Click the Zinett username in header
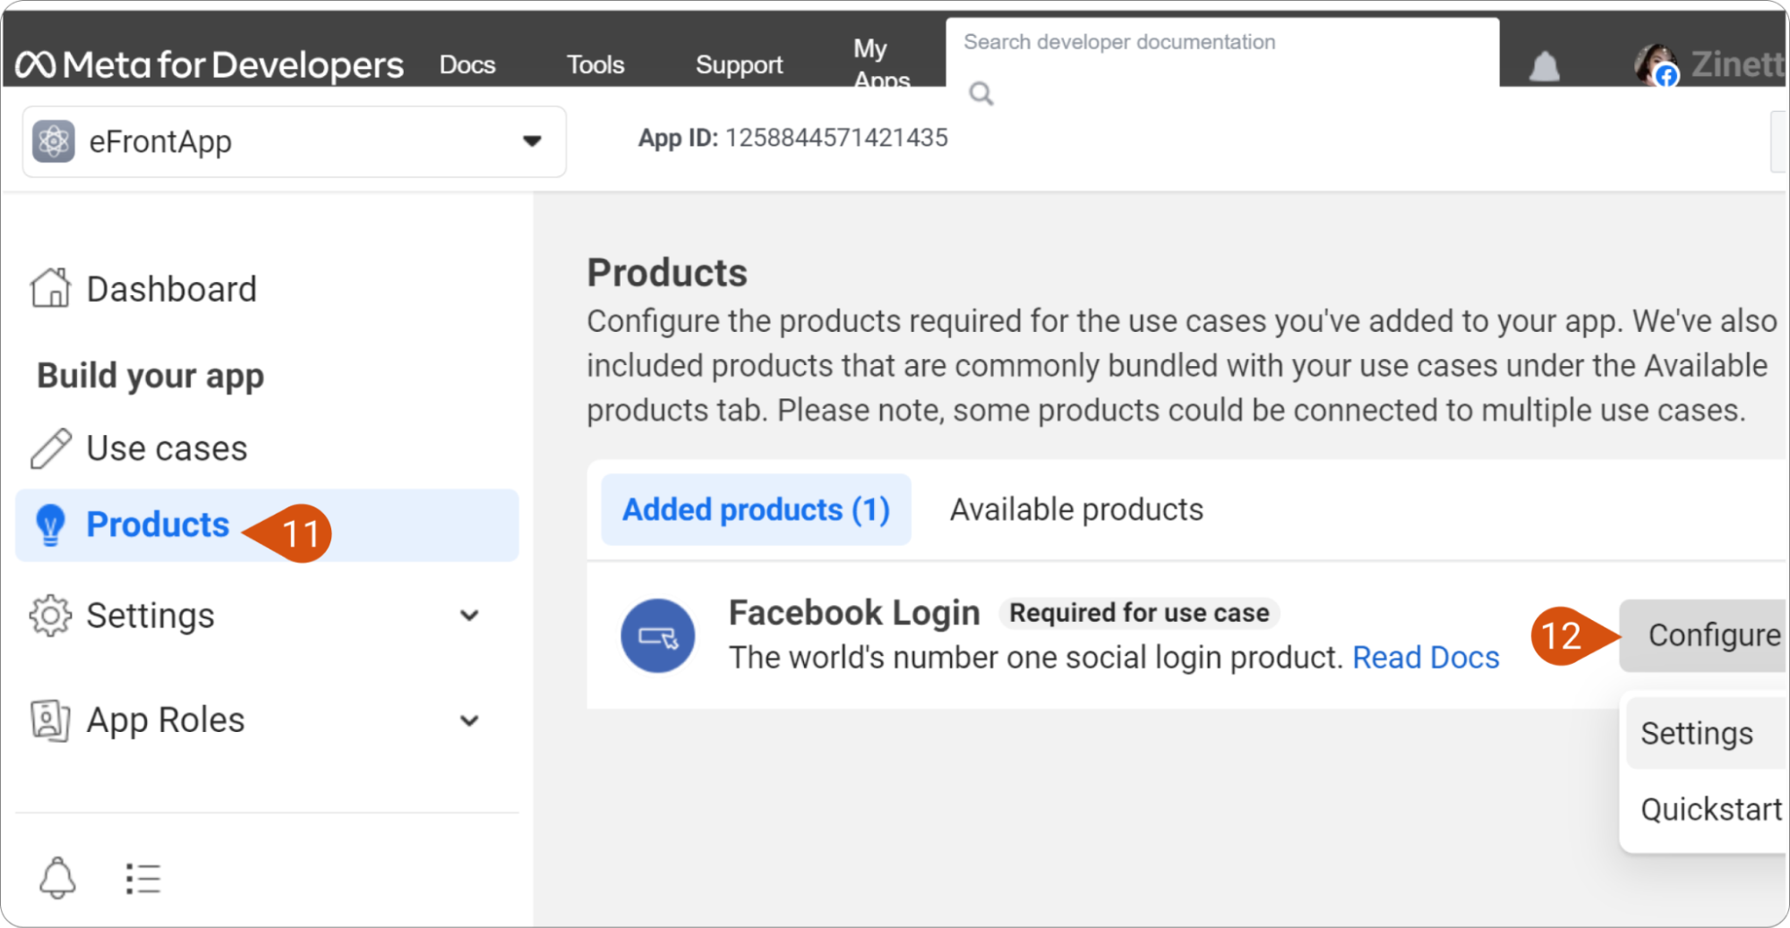The width and height of the screenshot is (1790, 928). tap(1737, 64)
